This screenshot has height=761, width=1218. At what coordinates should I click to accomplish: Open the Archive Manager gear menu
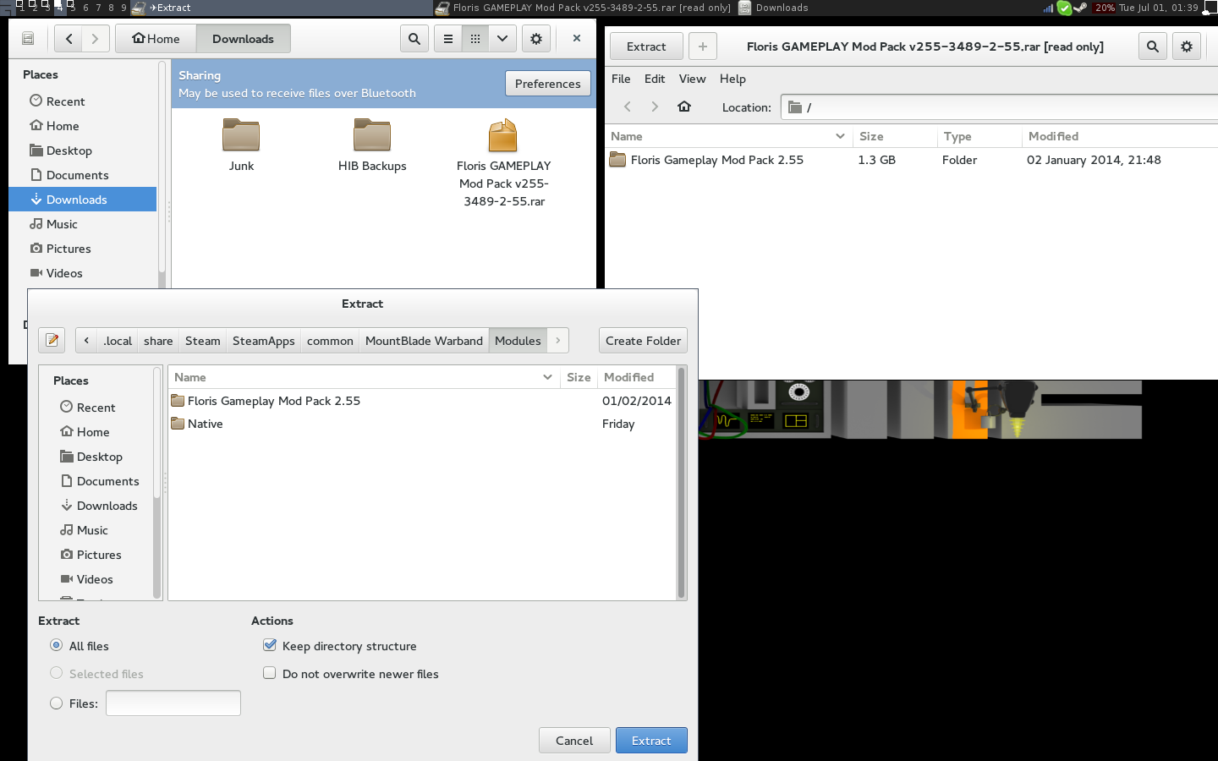tap(1187, 47)
